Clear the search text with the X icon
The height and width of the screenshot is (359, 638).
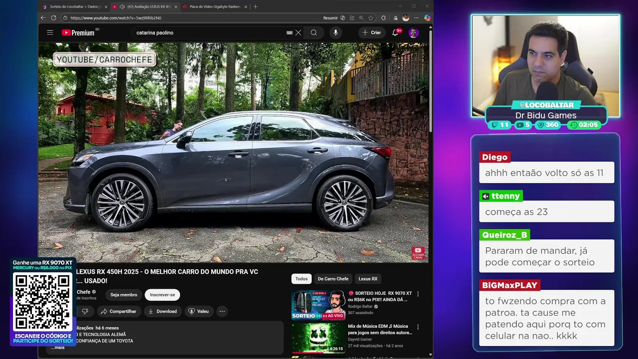[x=298, y=32]
